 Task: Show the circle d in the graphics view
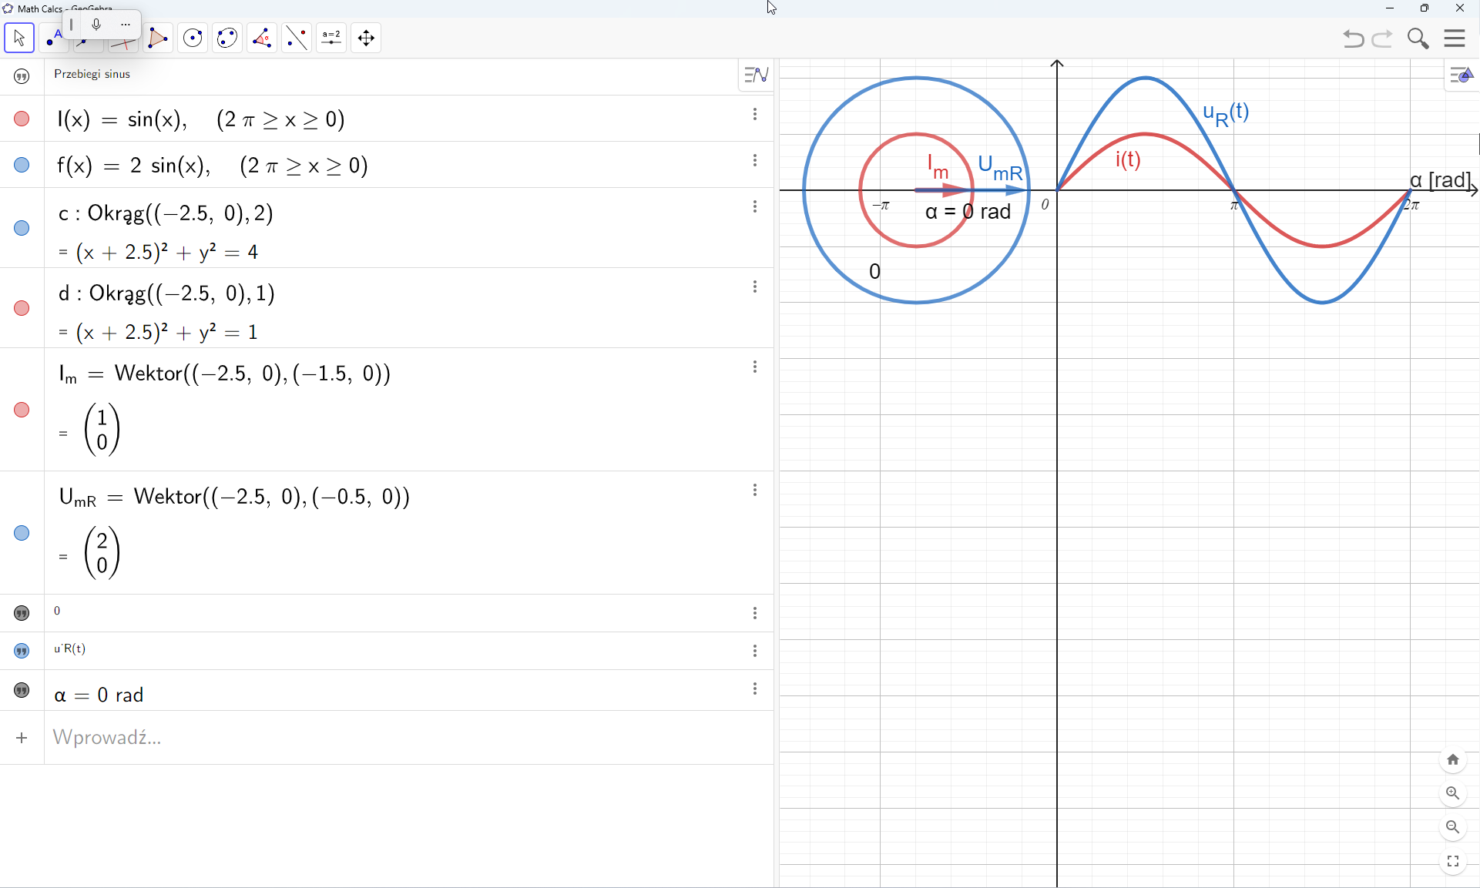(21, 308)
